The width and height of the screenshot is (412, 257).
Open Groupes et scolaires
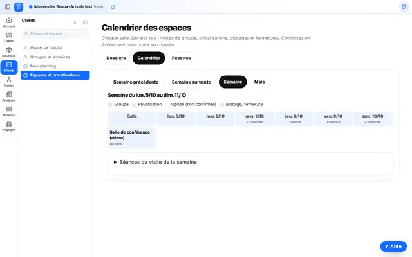(x=55, y=57)
